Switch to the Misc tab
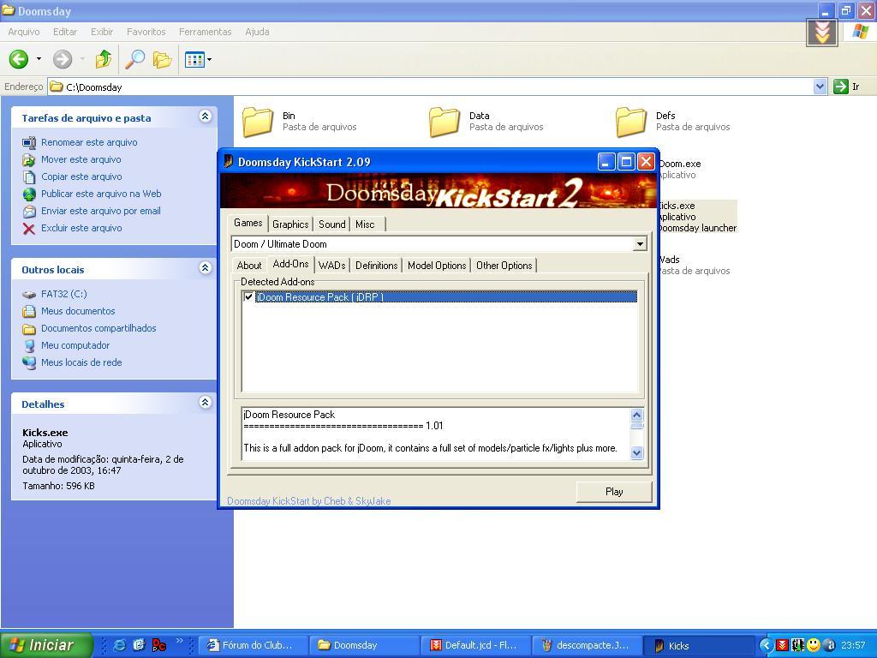This screenshot has height=658, width=877. click(x=365, y=224)
